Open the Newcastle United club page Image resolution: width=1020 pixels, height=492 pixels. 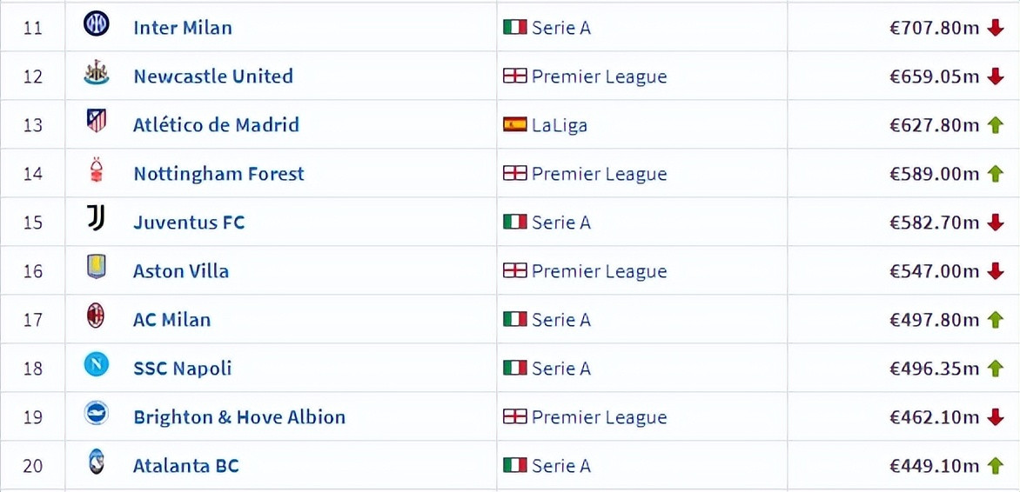[212, 76]
